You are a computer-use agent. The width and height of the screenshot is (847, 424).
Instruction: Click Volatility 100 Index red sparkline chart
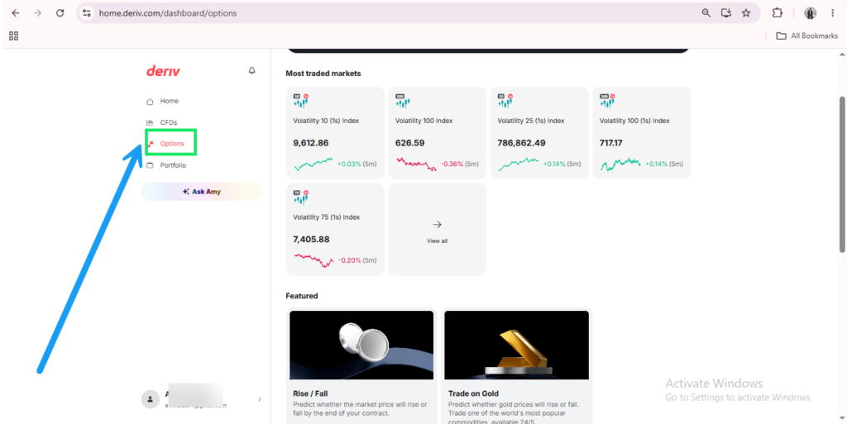click(416, 164)
